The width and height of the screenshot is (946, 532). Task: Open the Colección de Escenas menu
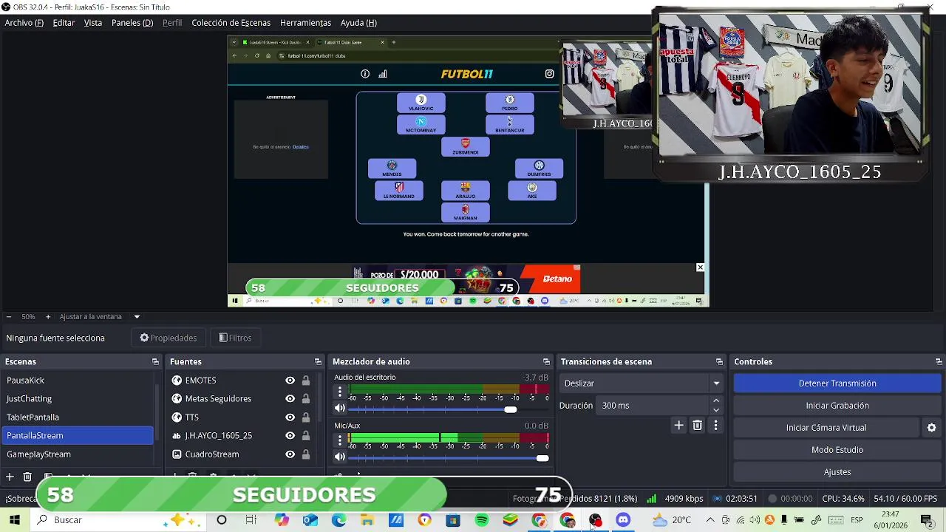coord(231,23)
